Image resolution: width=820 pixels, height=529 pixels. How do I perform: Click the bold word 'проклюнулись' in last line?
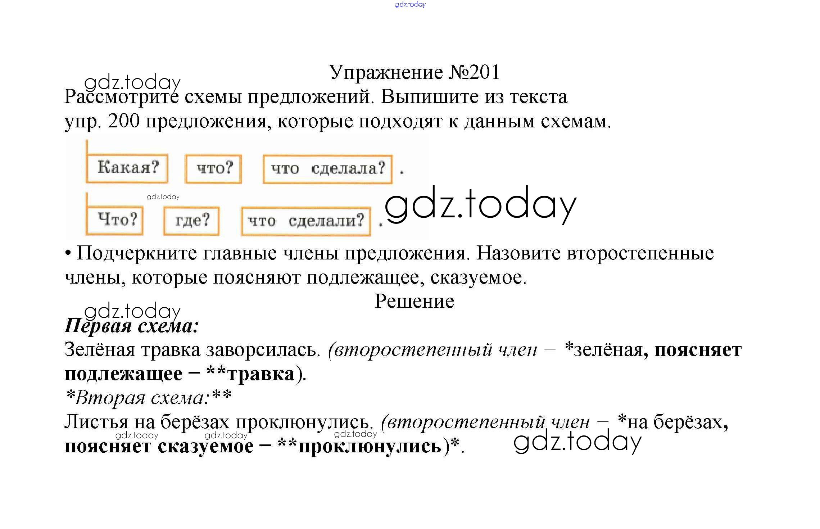[x=370, y=447]
